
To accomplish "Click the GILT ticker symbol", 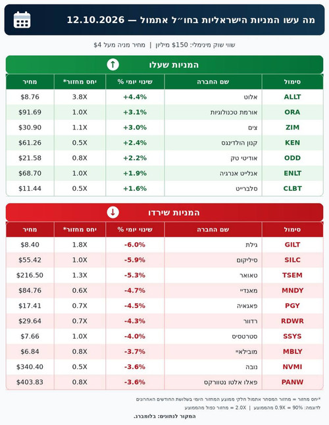I will coord(292,245).
